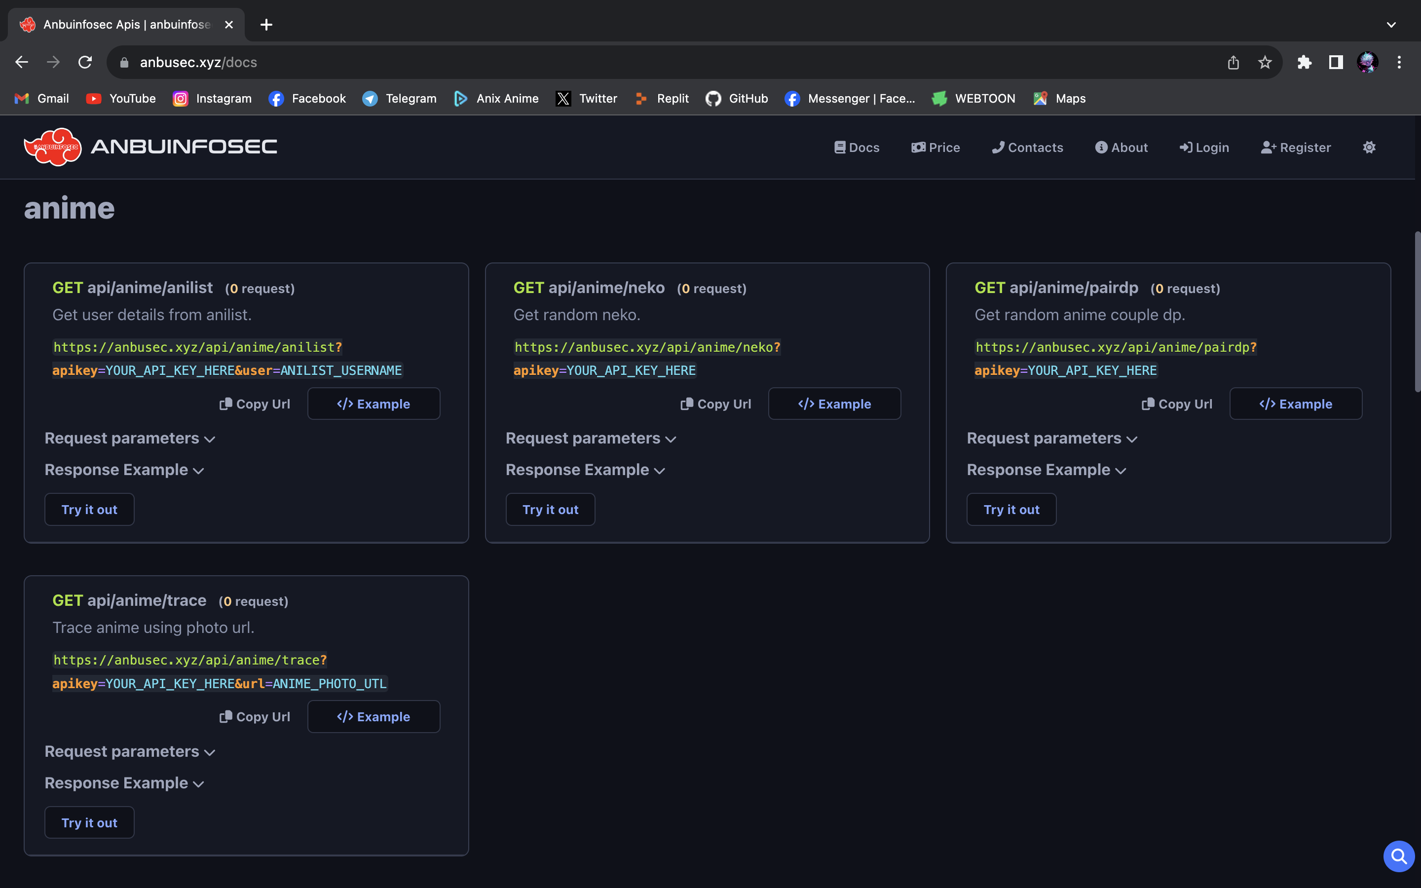1421x888 pixels.
Task: Expand Request parameters in anilist card
Action: [130, 439]
